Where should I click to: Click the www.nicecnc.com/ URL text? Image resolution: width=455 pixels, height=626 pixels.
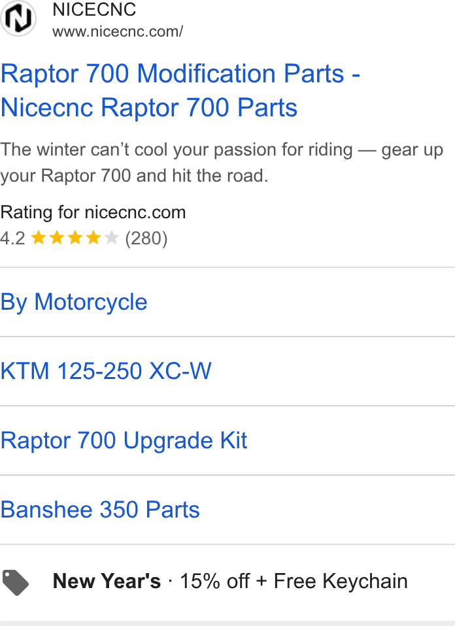coord(118,31)
